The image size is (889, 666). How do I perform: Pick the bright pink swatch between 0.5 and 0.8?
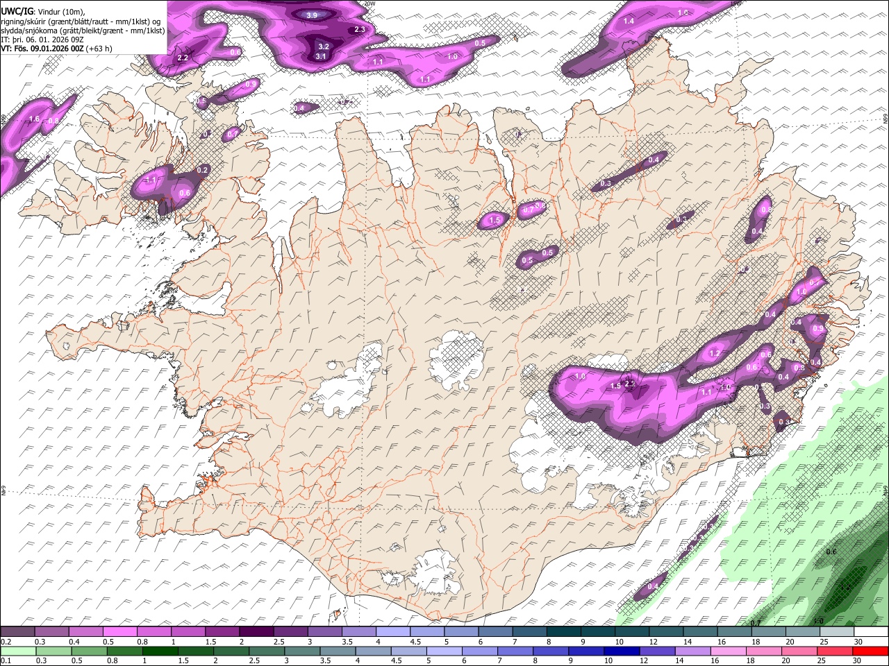click(x=120, y=631)
